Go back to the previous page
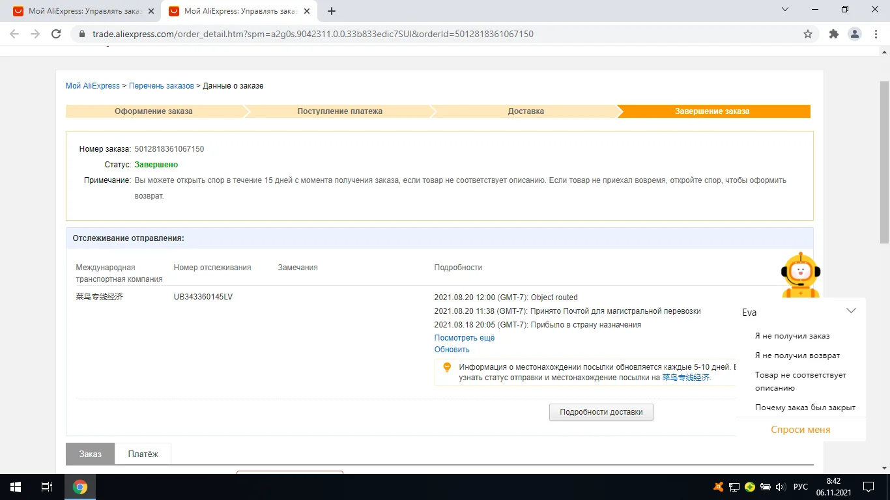The height and width of the screenshot is (500, 890). (x=14, y=34)
